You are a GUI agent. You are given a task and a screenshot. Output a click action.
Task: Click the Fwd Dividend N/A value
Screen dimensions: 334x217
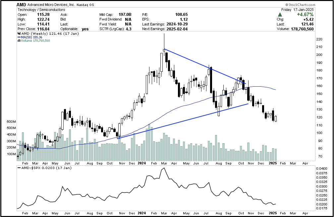[x=128, y=20]
